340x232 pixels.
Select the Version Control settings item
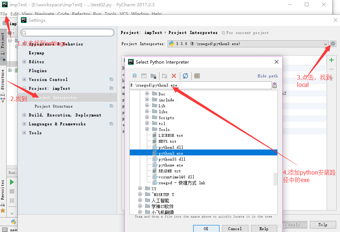(48, 80)
